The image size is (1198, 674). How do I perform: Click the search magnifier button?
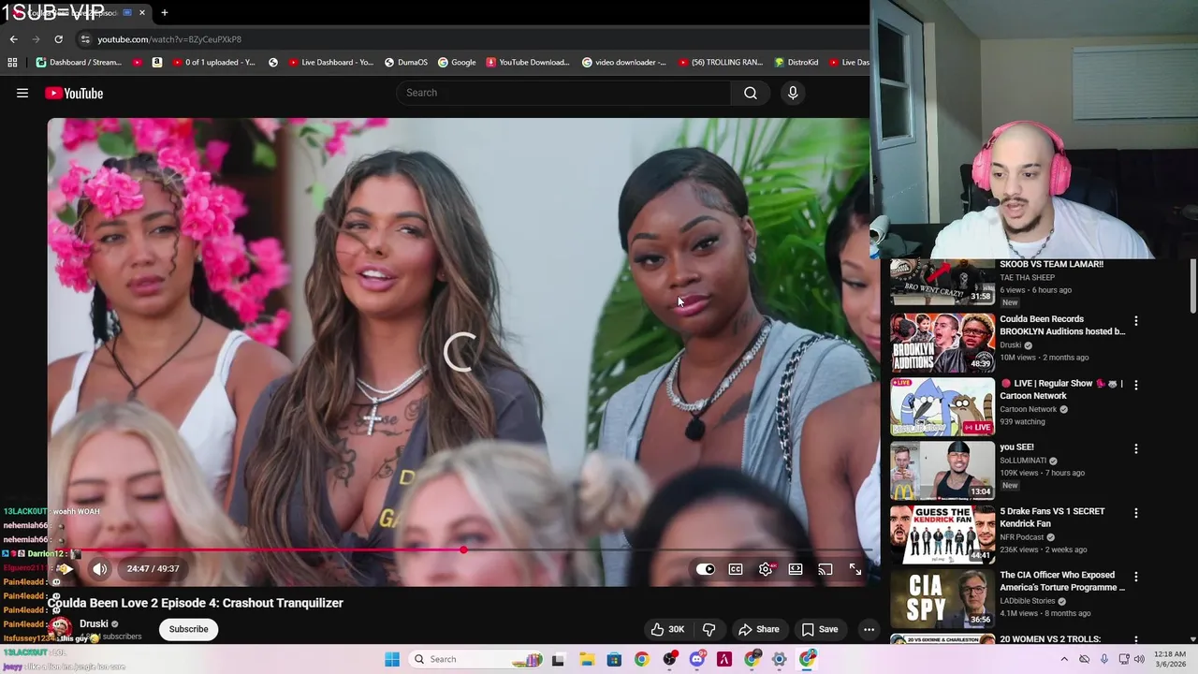[x=750, y=93]
